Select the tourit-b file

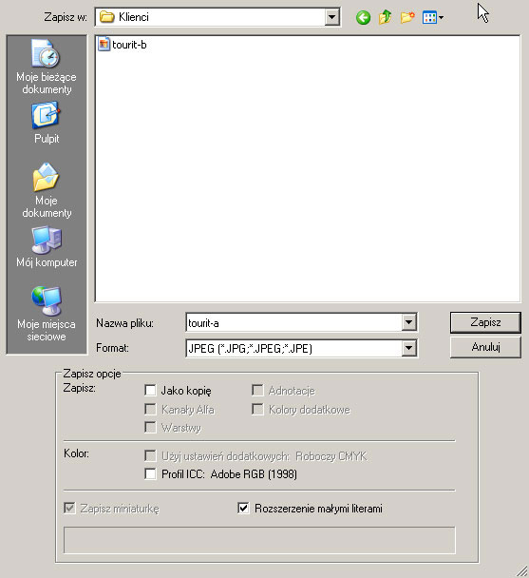[123, 45]
